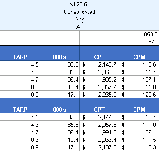
Task: Select CPM 111.0 beside CPT 2,057.3
Action: 139,125
